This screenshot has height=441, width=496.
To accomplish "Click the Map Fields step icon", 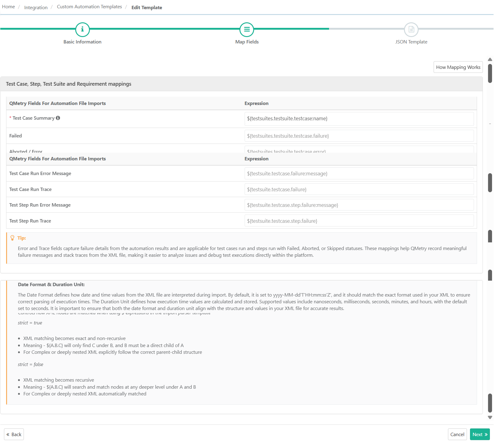I will 247,29.
